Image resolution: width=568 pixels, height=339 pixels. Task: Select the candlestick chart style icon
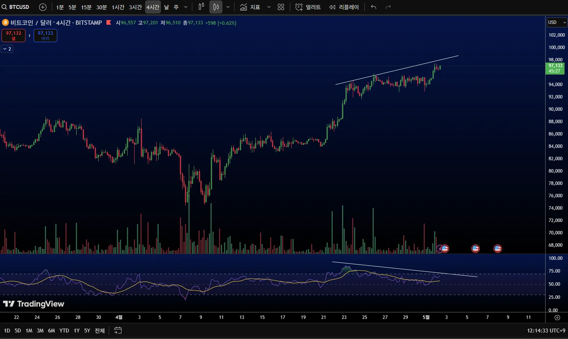coord(216,7)
